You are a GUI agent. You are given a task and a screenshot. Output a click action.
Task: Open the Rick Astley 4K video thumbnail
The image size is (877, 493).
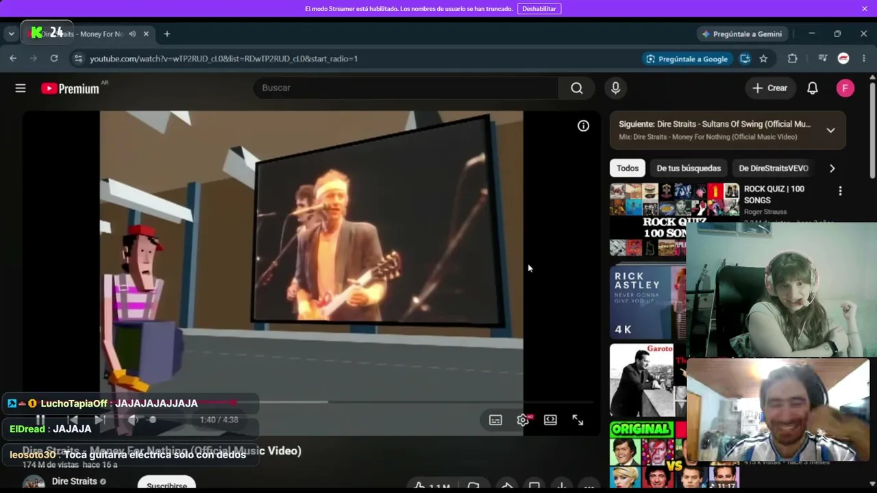coord(647,302)
